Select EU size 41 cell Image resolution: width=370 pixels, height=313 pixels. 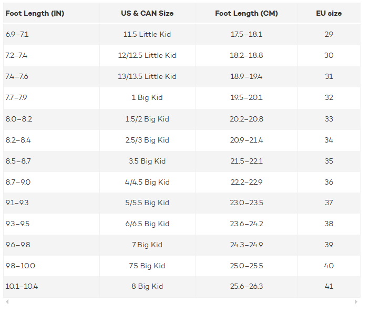pos(329,287)
